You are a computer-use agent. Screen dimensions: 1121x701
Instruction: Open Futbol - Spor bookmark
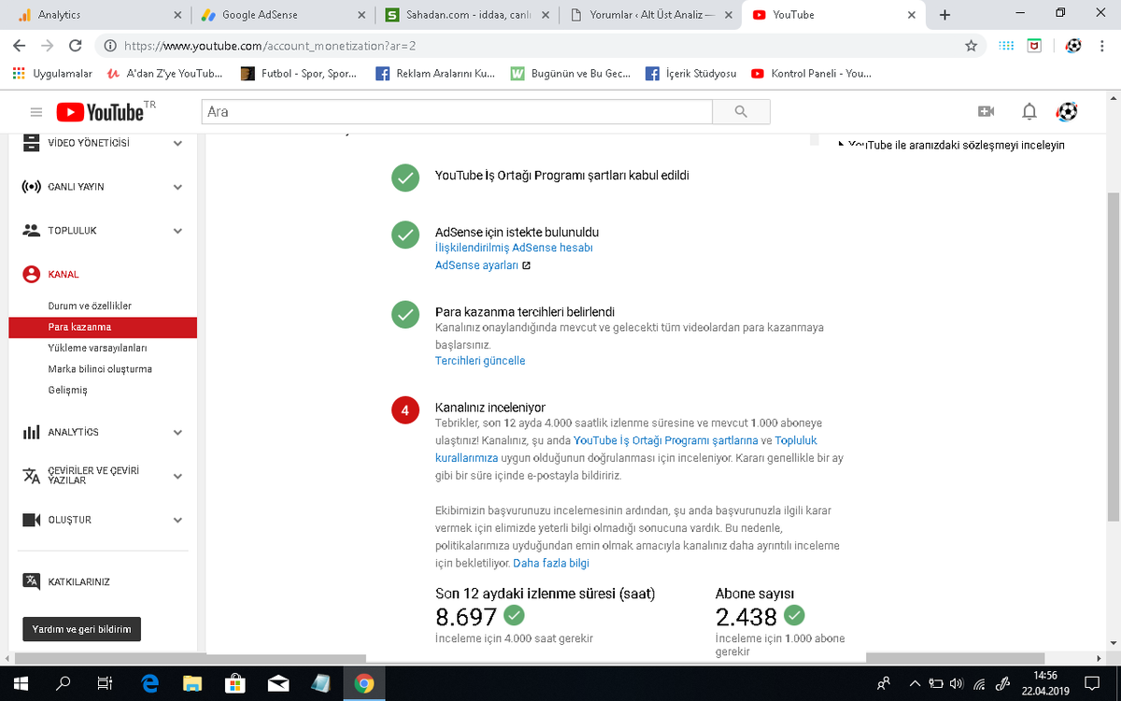pos(298,73)
